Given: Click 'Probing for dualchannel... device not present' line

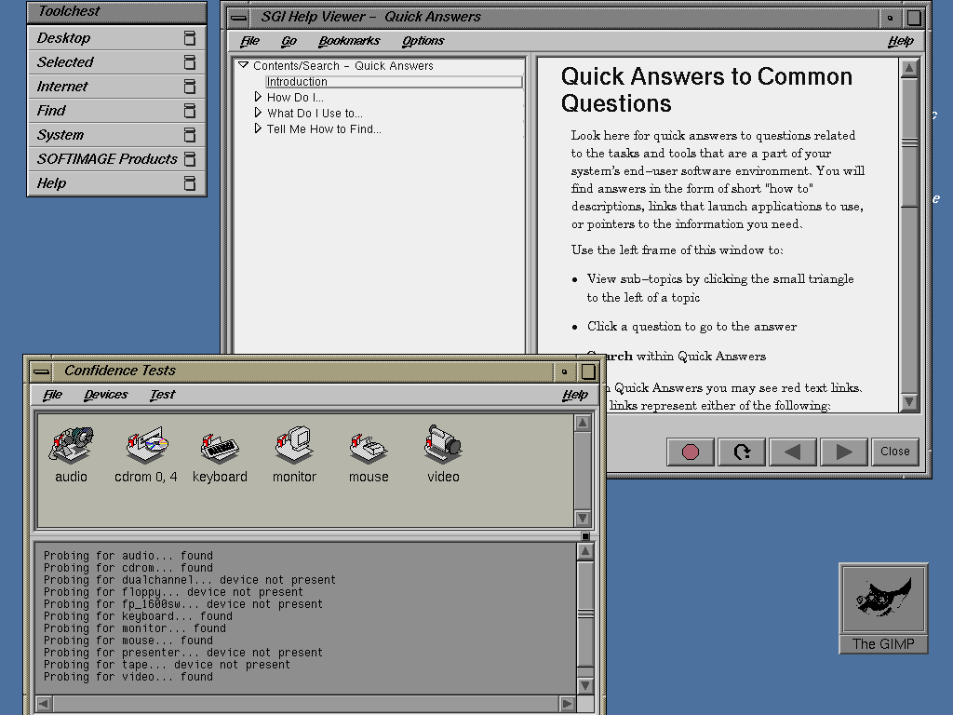Looking at the screenshot, I should (189, 580).
